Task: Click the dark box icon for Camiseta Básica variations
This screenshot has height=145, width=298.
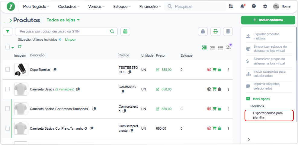Action: coord(209,89)
